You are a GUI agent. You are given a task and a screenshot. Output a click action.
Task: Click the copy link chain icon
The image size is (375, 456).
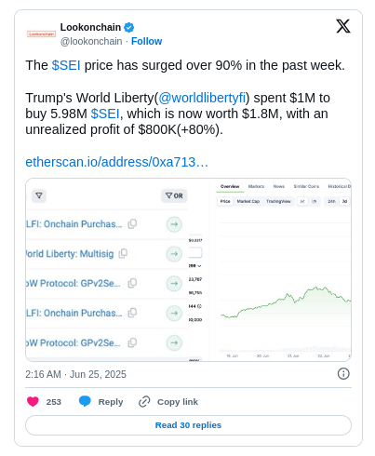tap(144, 401)
